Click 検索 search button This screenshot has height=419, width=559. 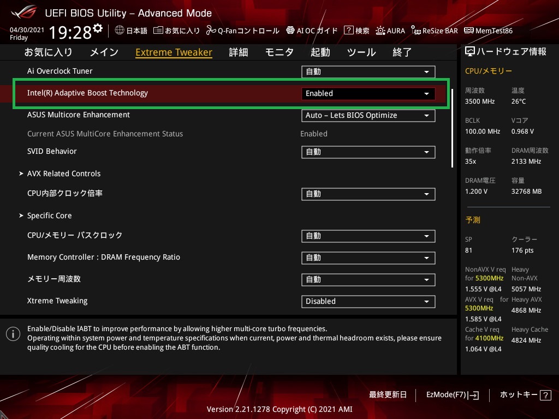pos(357,31)
